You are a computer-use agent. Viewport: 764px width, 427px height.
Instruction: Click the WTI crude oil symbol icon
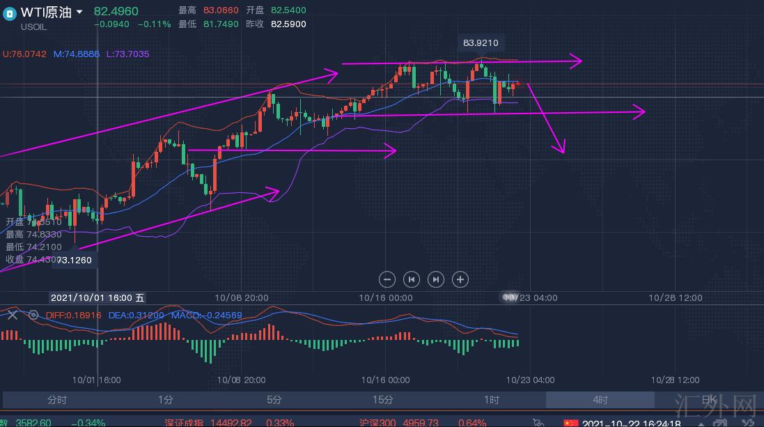10,13
